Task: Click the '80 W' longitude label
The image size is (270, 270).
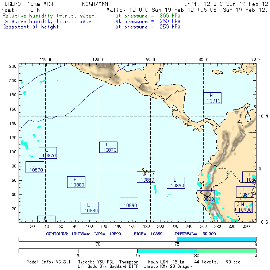Action: pos(203,59)
